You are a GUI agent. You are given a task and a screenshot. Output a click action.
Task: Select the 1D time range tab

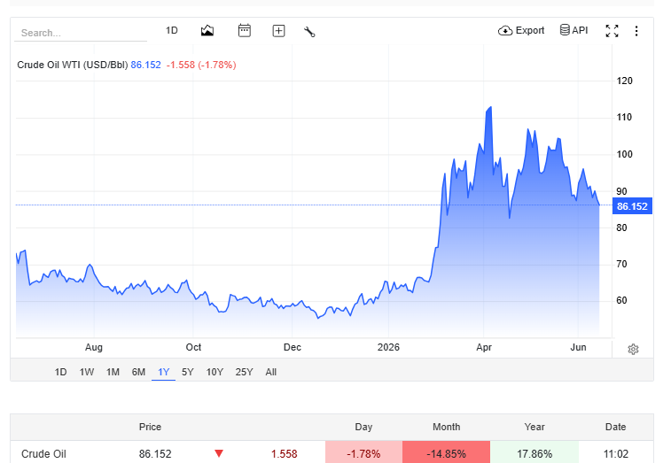[61, 372]
